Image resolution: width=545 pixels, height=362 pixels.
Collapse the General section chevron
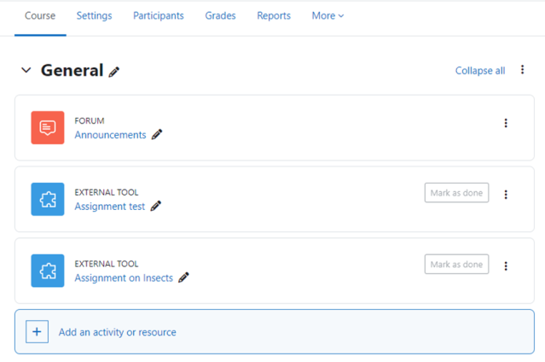(x=26, y=70)
